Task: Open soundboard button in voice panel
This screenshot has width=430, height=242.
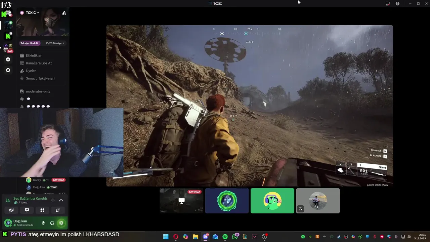Action: click(x=58, y=210)
